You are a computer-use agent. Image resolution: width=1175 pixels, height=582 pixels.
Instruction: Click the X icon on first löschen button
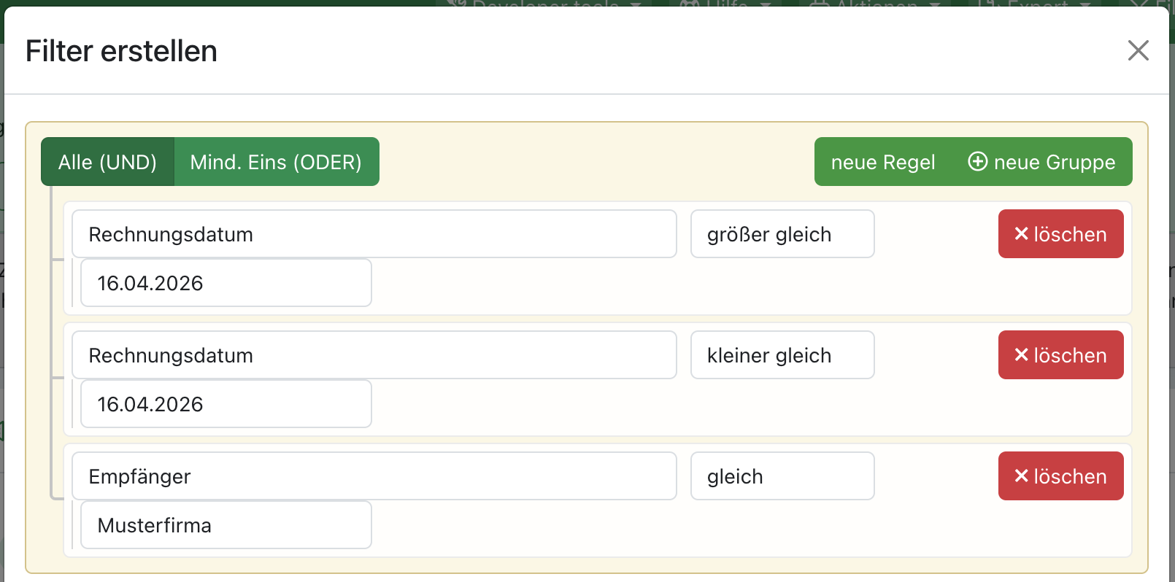[1021, 233]
